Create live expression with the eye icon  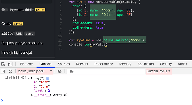60,71
